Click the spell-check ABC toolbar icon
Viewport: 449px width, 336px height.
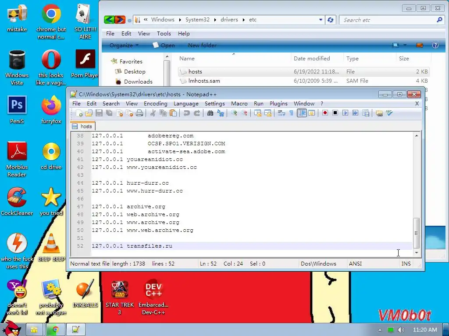point(389,113)
